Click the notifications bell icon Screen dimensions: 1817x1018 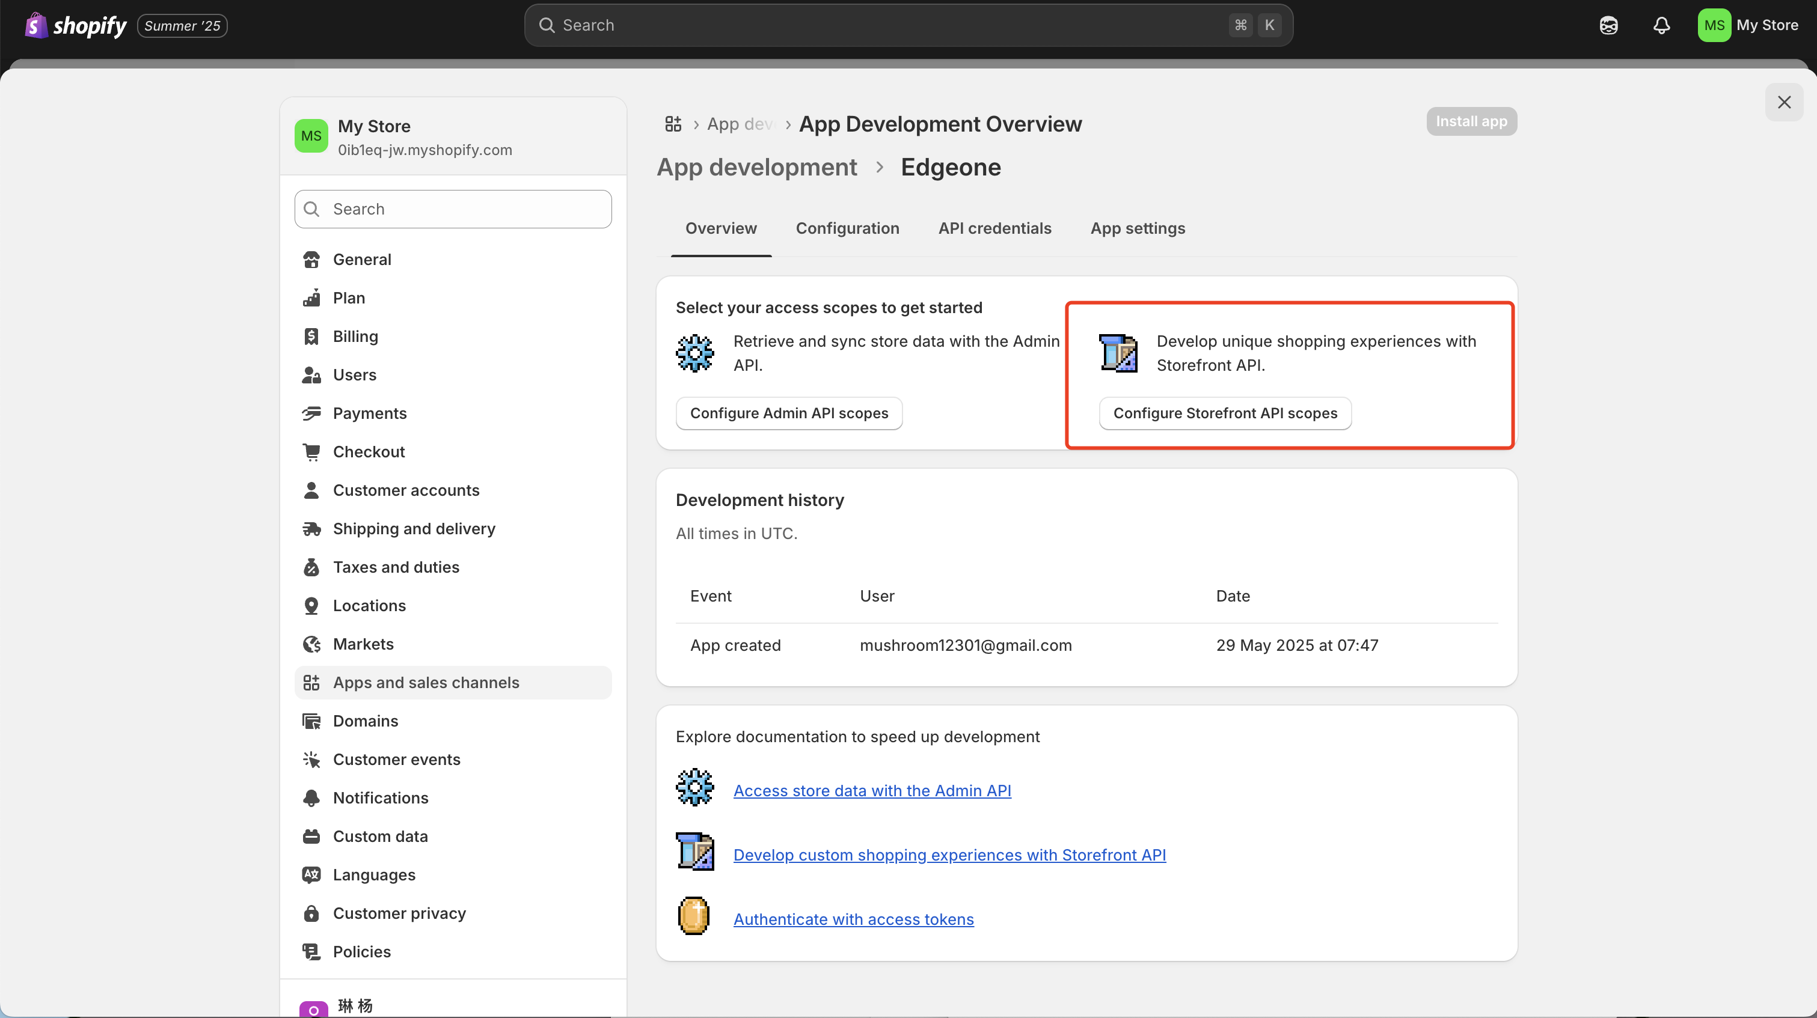point(1661,25)
